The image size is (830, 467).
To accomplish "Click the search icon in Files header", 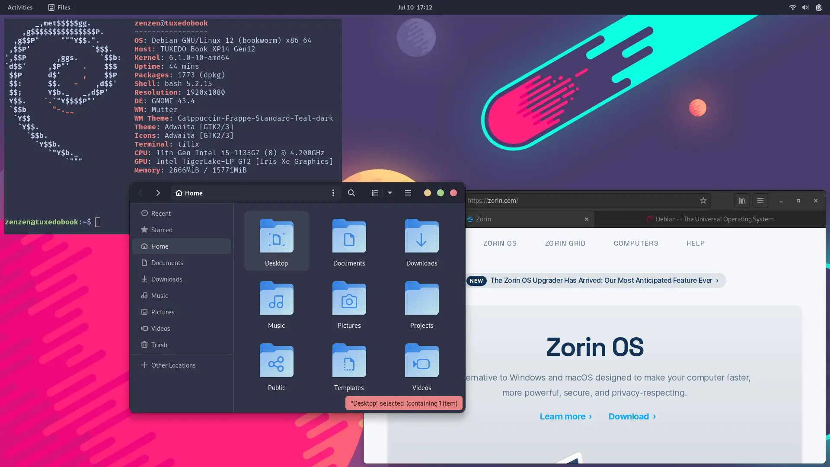I will 351,193.
